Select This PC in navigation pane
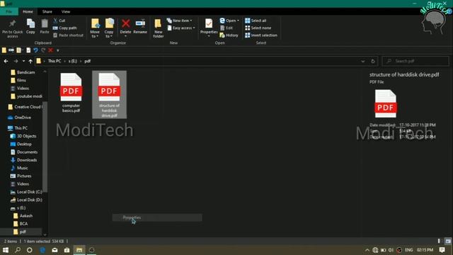 [x=18, y=128]
